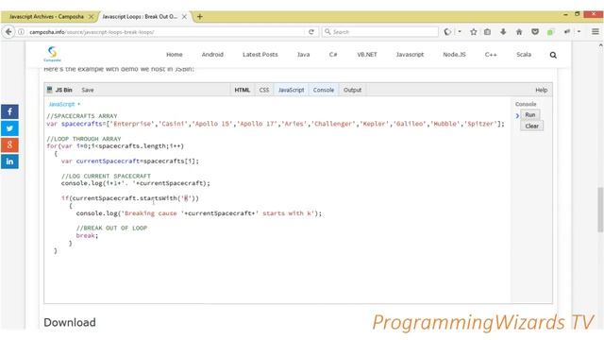Open the Node.JS menu item
The height and width of the screenshot is (340, 604).
[454, 55]
